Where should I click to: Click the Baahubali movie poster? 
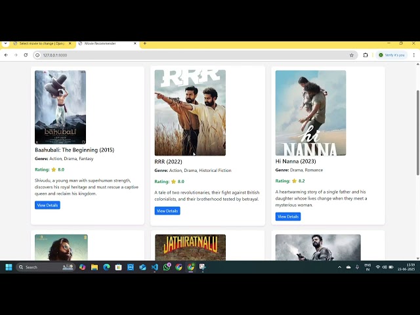60,107
